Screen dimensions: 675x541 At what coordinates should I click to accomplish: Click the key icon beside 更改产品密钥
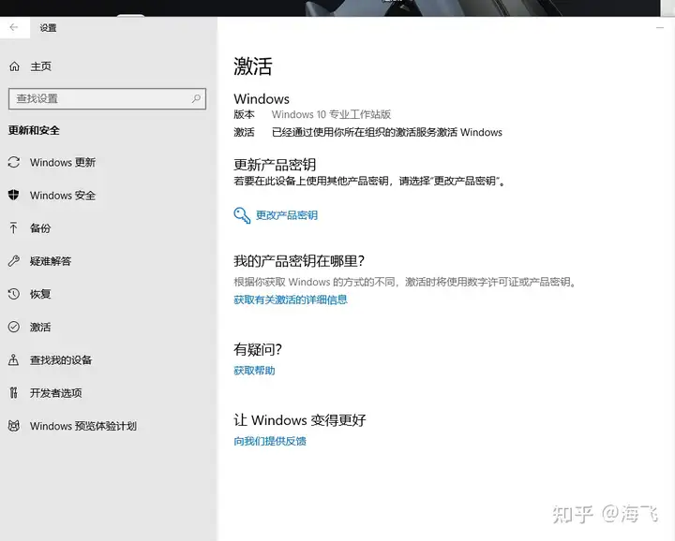(242, 215)
